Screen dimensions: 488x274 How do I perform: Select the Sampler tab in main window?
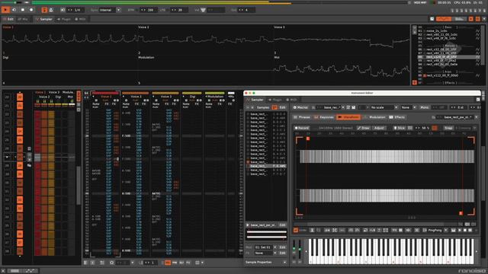click(44, 19)
